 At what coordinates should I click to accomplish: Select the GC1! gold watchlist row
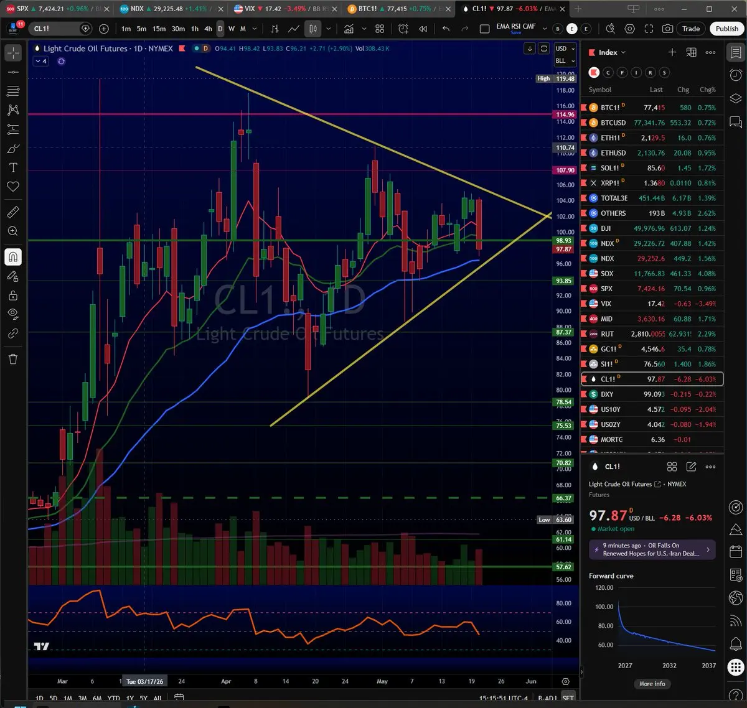pos(652,349)
